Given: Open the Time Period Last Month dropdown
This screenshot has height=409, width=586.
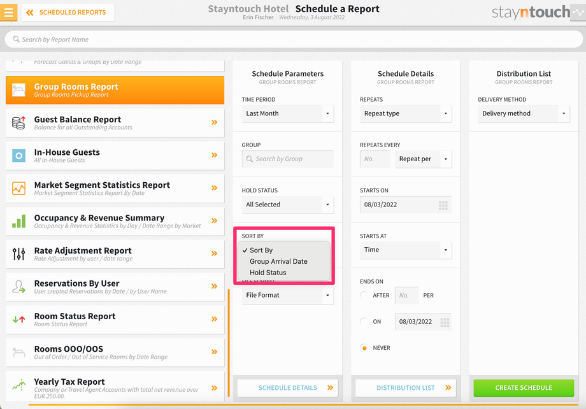Looking at the screenshot, I should pos(288,113).
